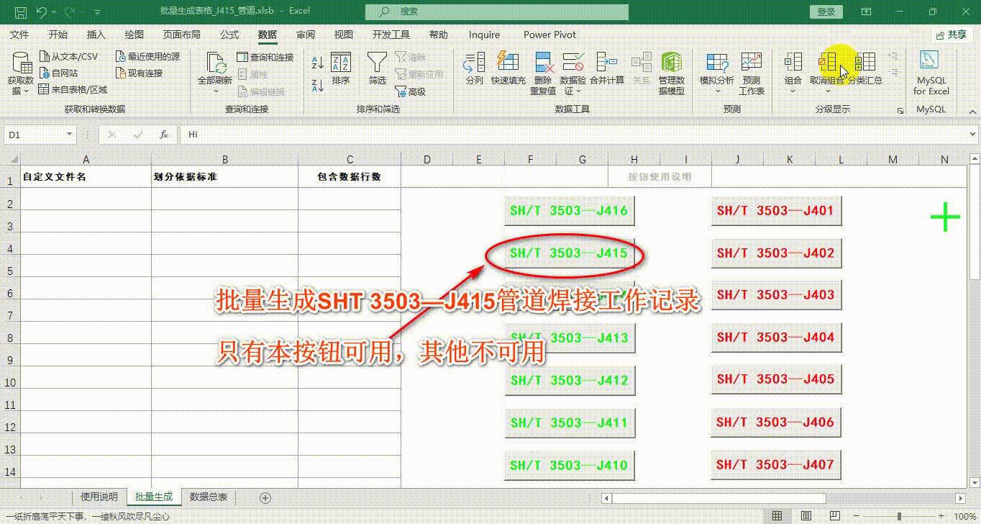981x524 pixels.
Task: Switch to the 数据总表 sheet tab
Action: coord(209,497)
